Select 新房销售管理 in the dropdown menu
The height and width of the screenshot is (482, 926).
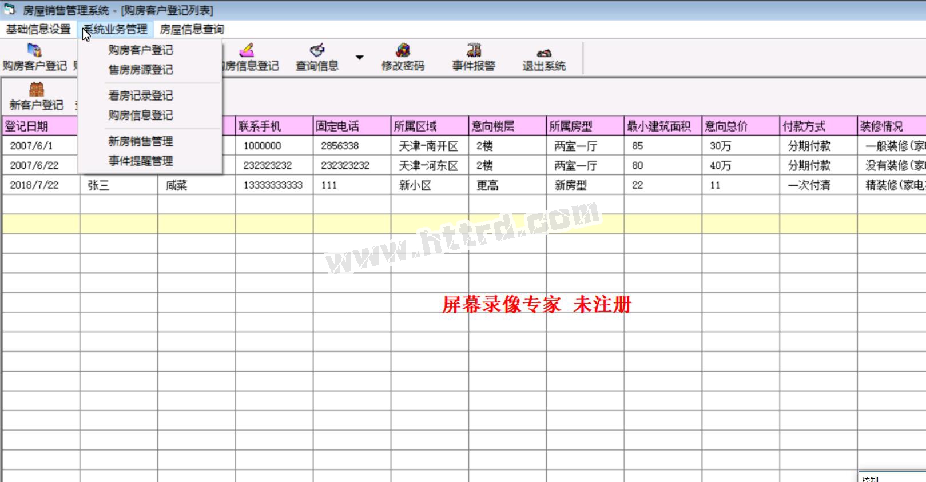tap(141, 141)
